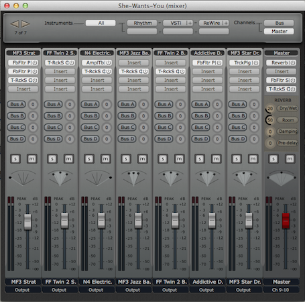
Task: Toggle power icon on MF3 Jazz Ba. T-RckS insert
Action: [x=145, y=72]
